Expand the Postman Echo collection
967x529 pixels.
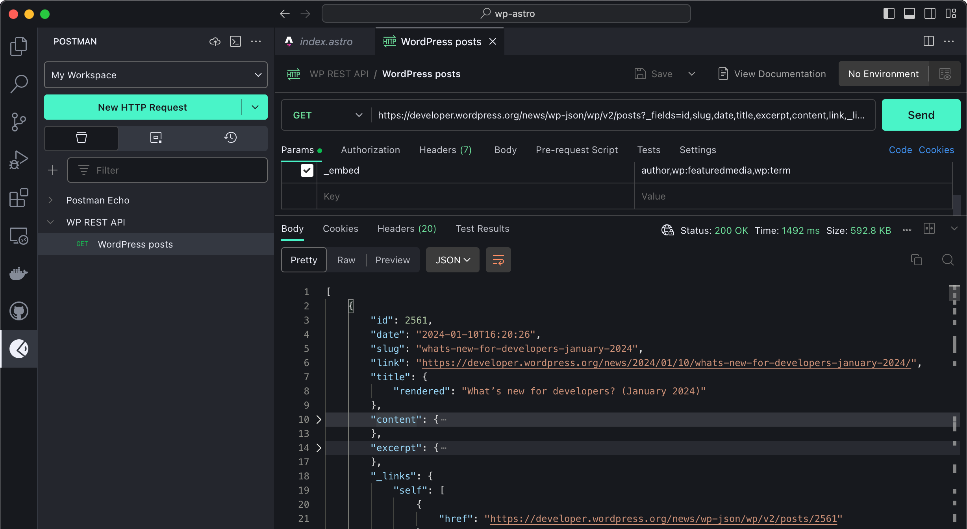click(50, 200)
